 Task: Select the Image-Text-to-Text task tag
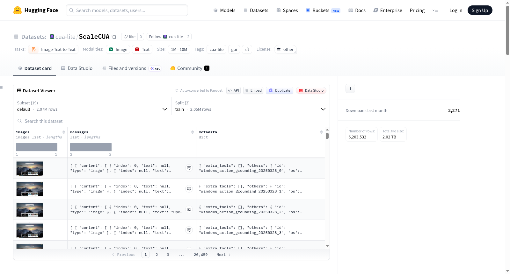53,49
